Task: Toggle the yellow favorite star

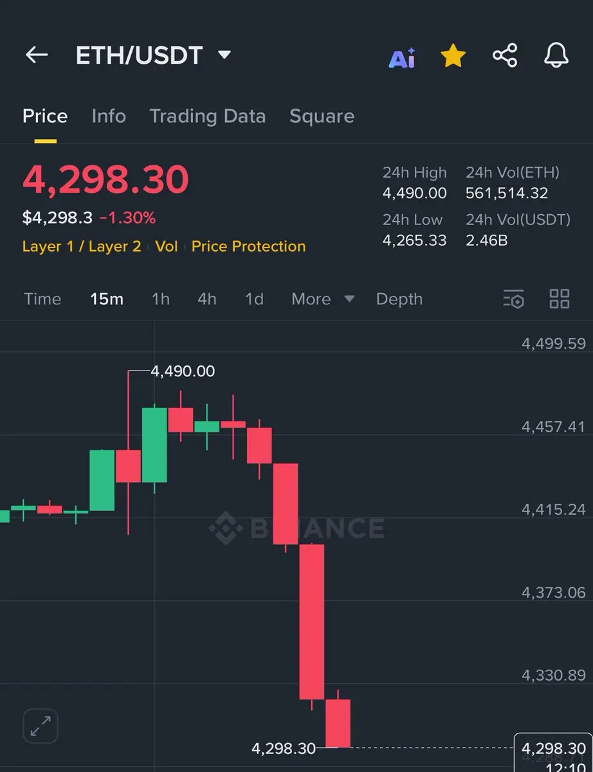Action: [x=453, y=56]
